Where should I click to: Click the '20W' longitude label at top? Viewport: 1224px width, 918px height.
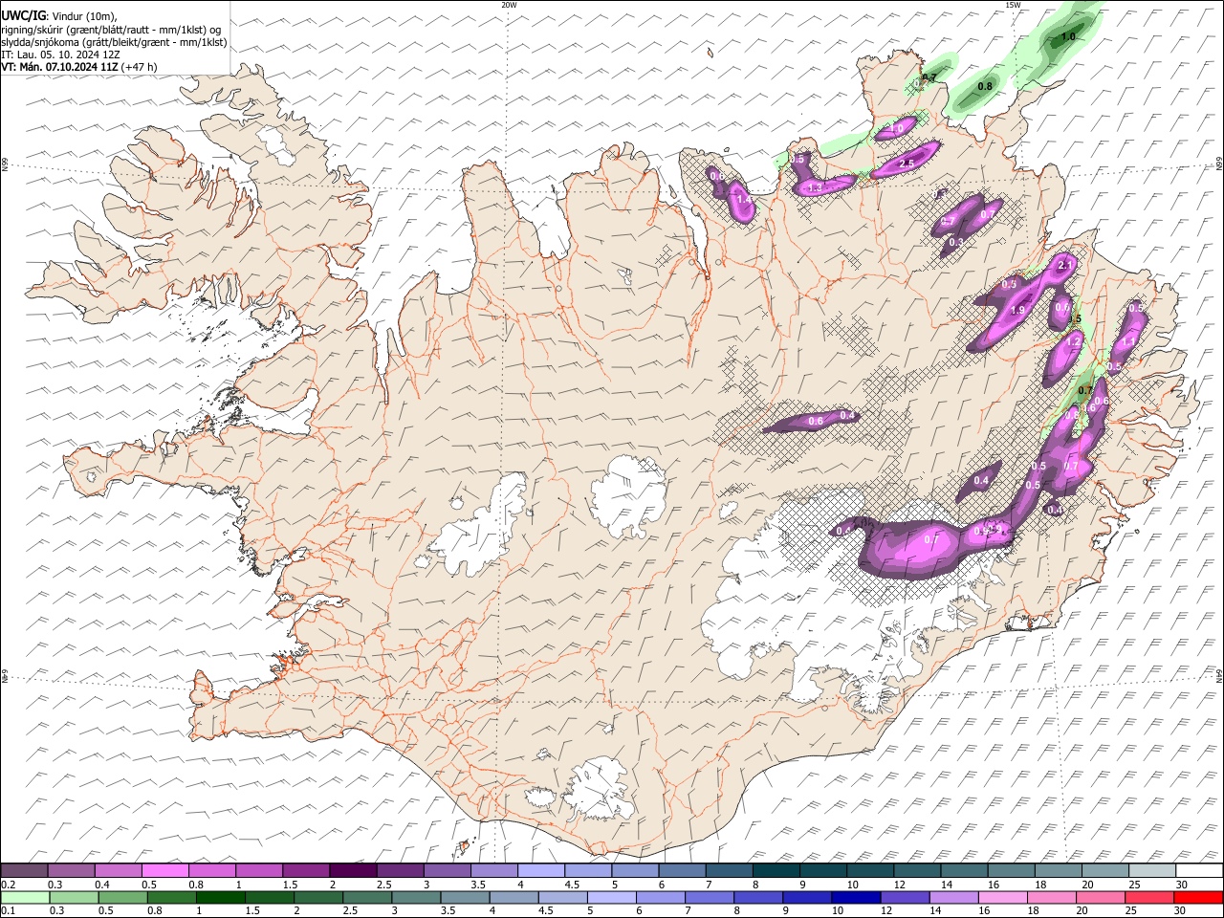point(509,5)
